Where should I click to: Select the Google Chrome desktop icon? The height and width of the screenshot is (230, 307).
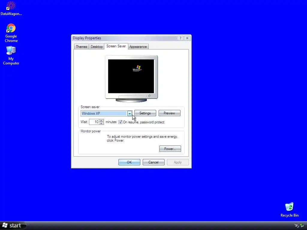click(x=11, y=33)
